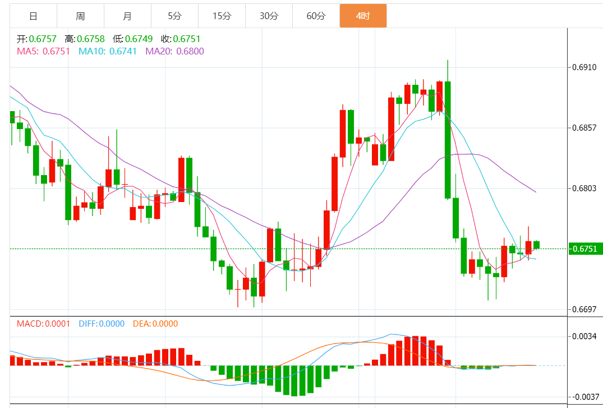Choose the 30分 interval tab
Image resolution: width=603 pixels, height=408 pixels.
[x=269, y=16]
